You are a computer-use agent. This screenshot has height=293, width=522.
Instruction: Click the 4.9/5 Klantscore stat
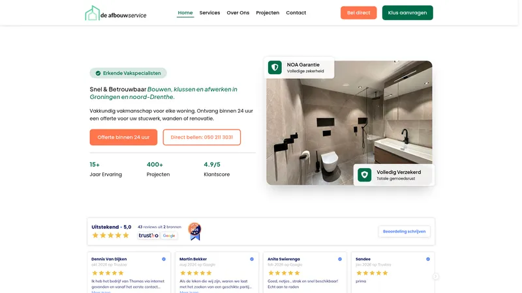tap(217, 169)
